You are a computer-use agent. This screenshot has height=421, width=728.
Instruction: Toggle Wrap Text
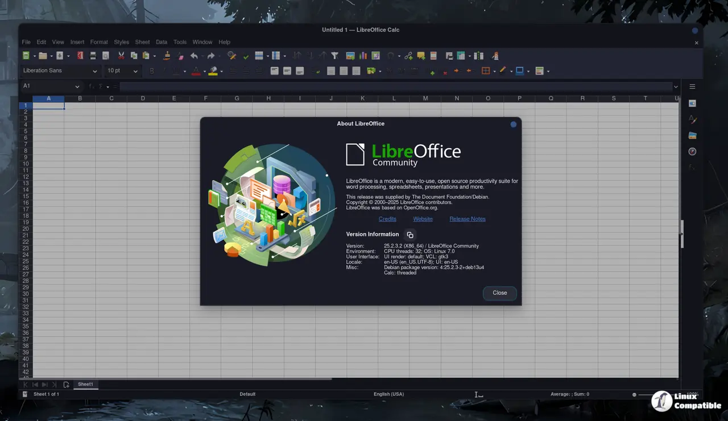pos(317,71)
